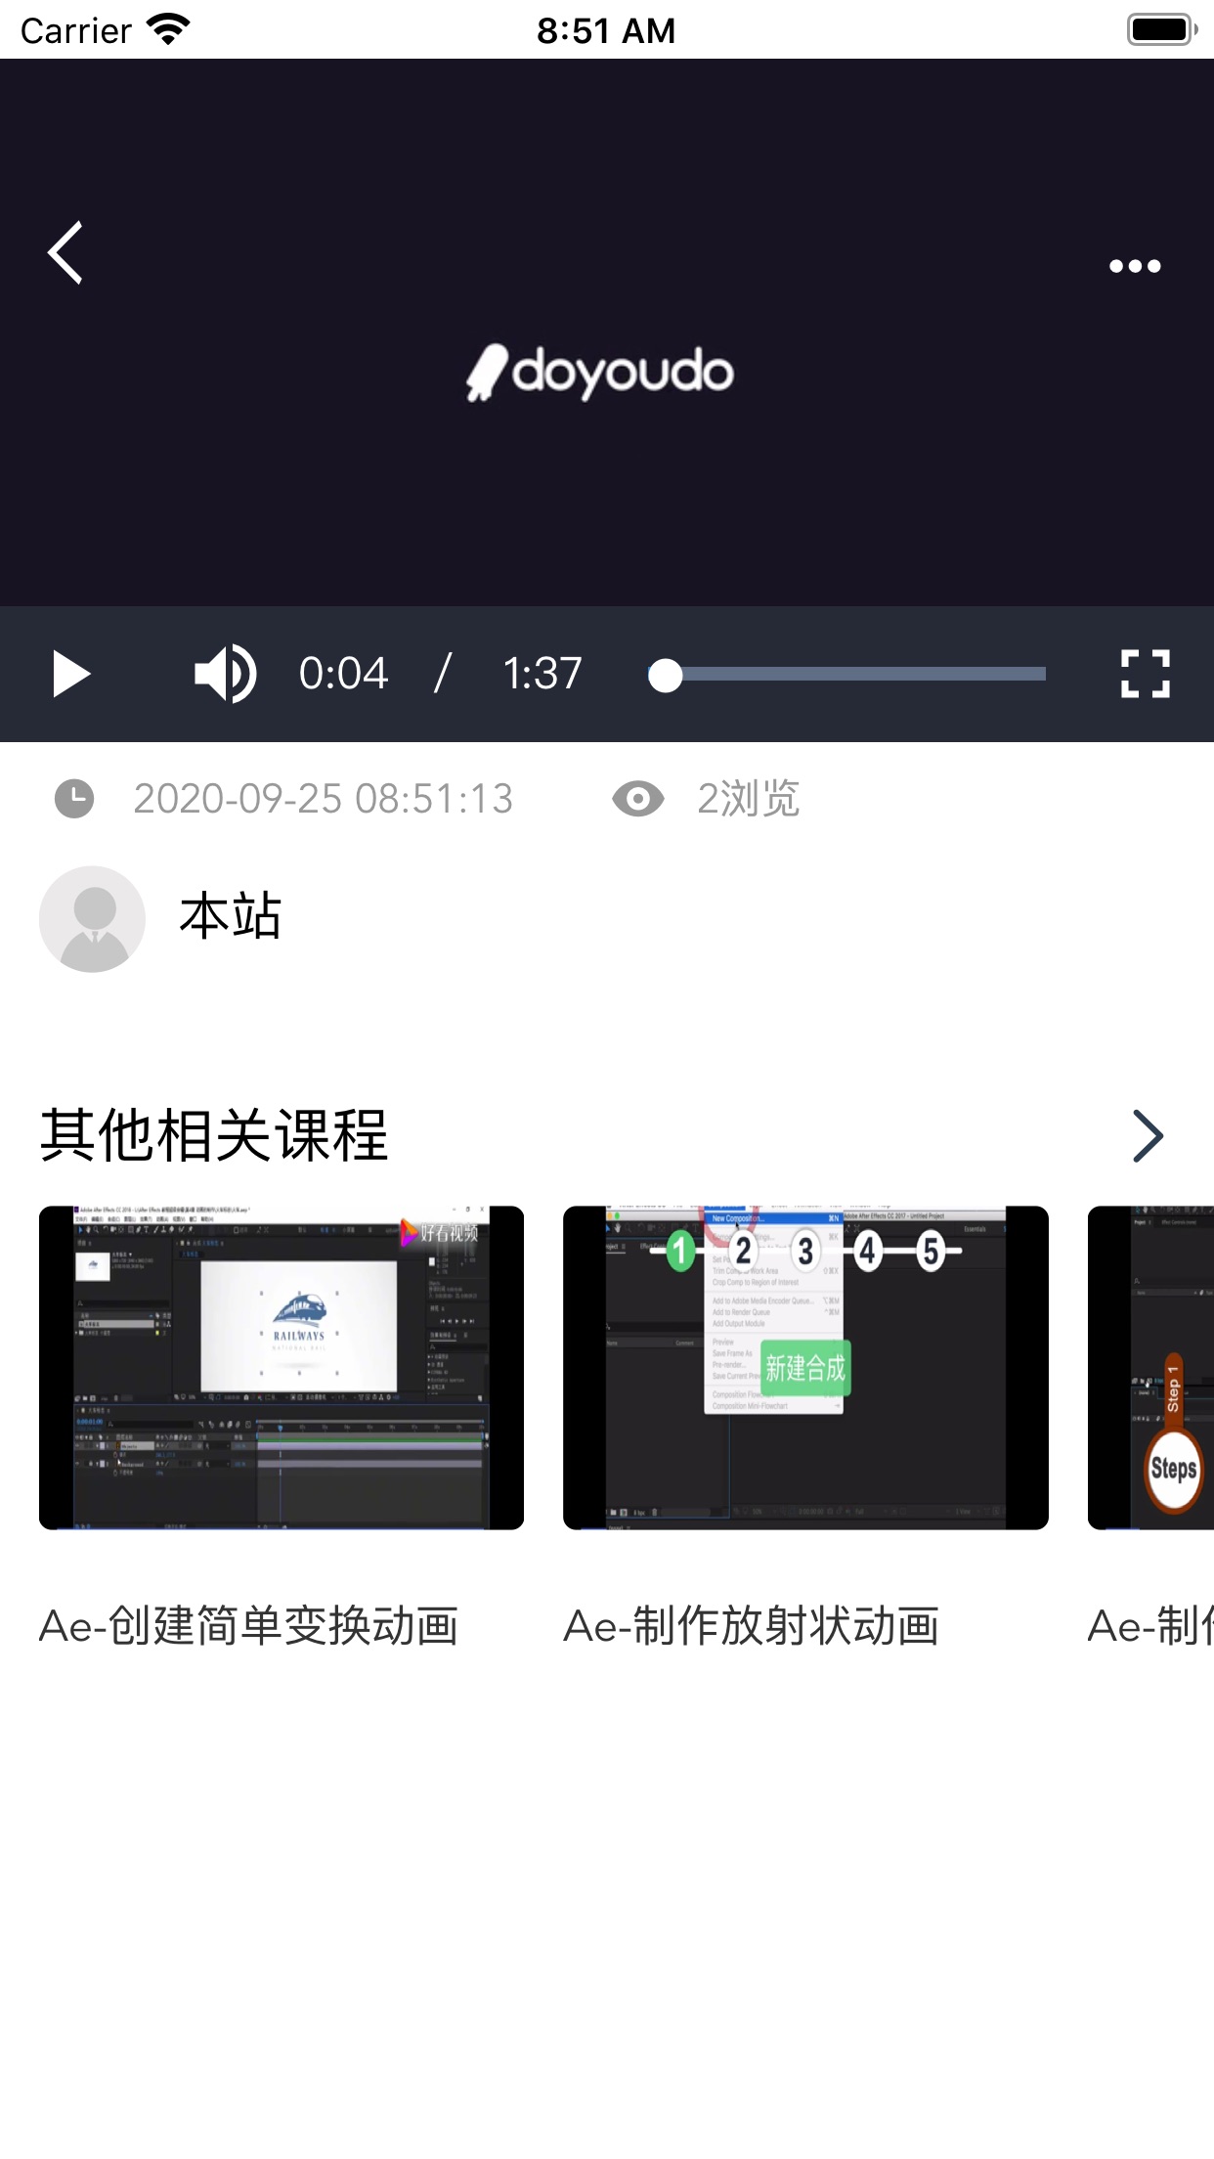Viewport: 1214px width, 2159px height.
Task: Click the elapsed time 0:04
Action: [344, 674]
